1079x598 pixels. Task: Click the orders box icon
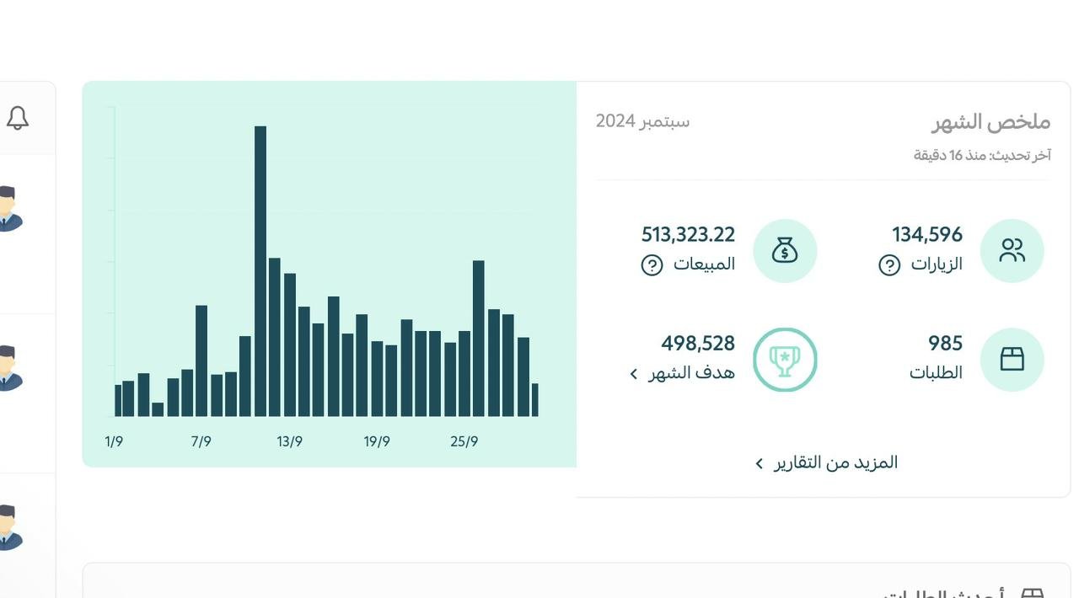pos(1012,360)
